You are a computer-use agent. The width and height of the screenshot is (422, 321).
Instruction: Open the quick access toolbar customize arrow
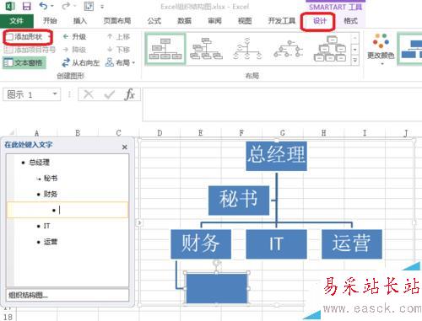(102, 7)
